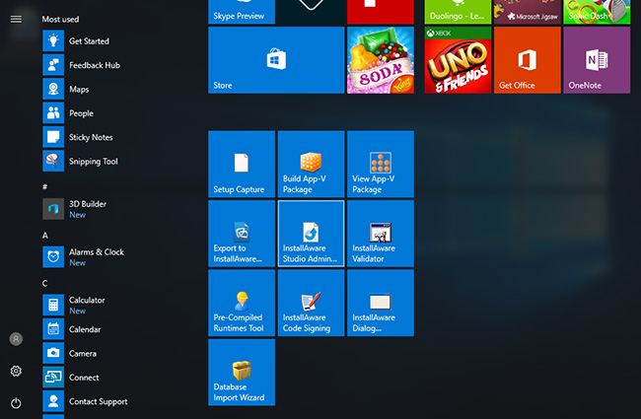Launch InstallAware Code Signing tile

click(311, 303)
